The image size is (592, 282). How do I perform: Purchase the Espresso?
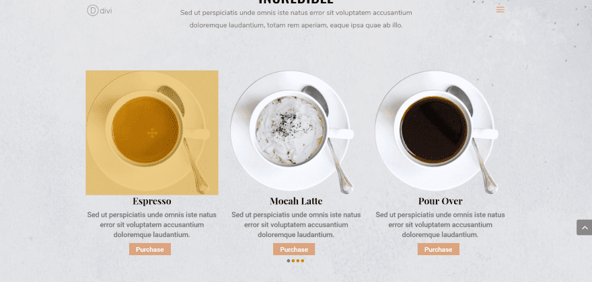pos(150,249)
